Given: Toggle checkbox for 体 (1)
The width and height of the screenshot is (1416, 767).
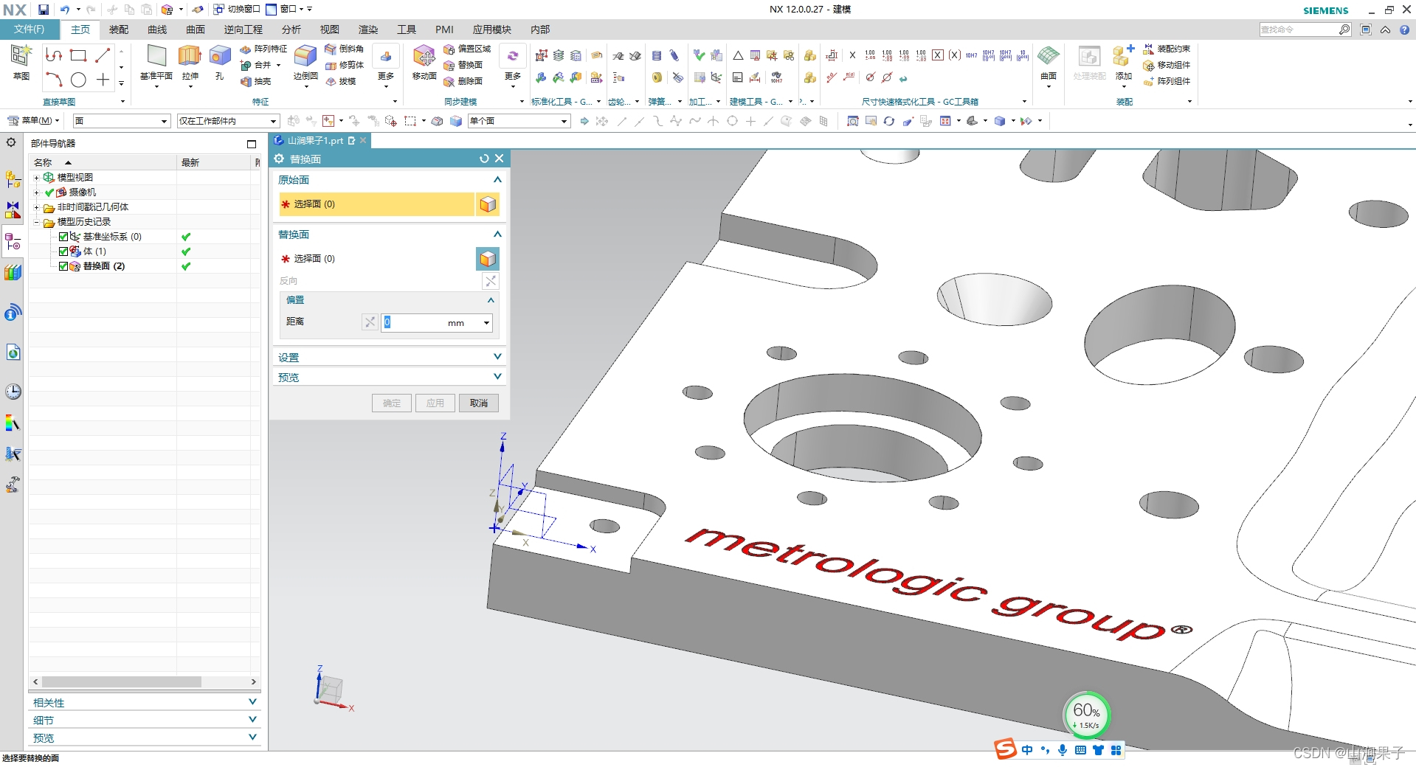Looking at the screenshot, I should pyautogui.click(x=63, y=251).
